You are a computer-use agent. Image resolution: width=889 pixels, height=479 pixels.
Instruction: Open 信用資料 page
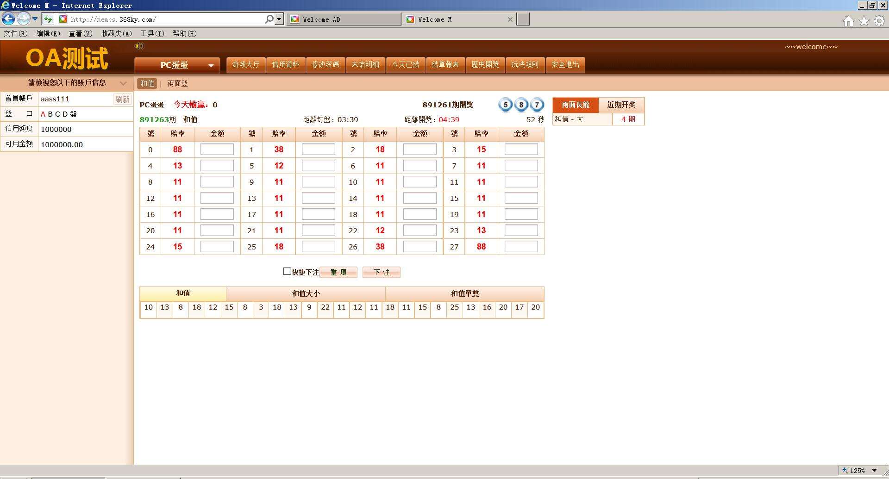point(286,65)
